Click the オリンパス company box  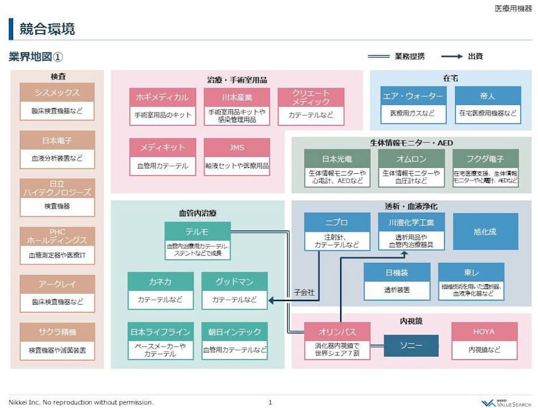tap(337, 332)
